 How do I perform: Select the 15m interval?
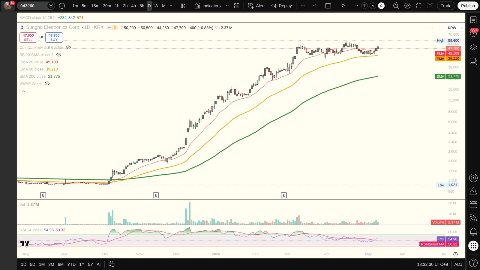(95, 6)
